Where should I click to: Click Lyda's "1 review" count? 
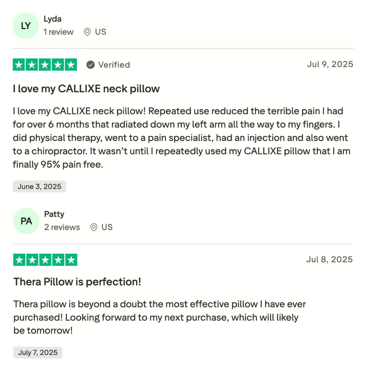[58, 32]
